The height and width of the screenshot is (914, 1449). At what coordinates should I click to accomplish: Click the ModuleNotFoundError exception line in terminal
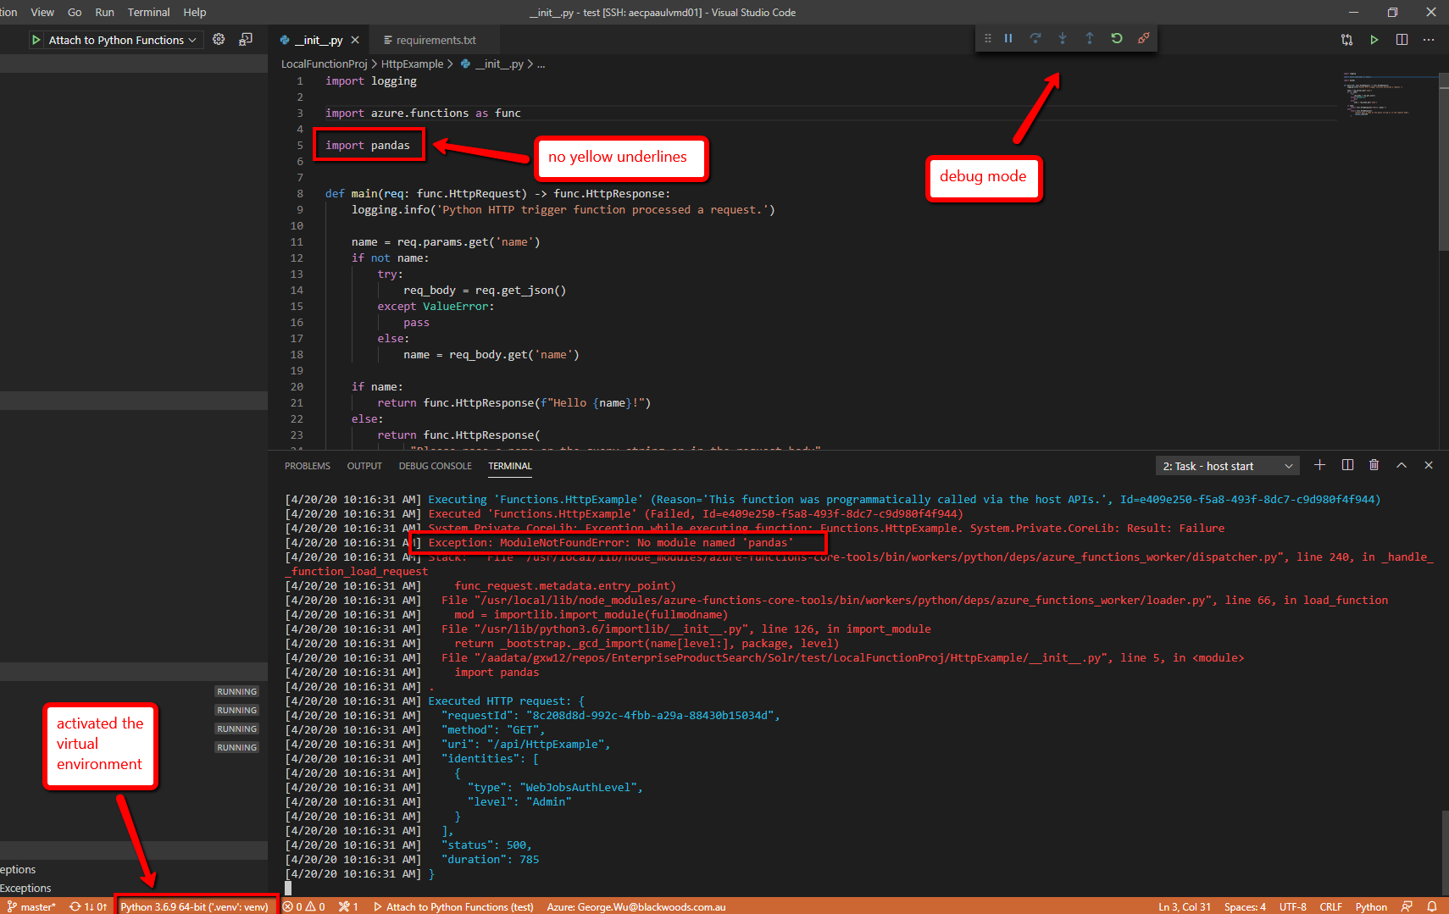click(611, 542)
